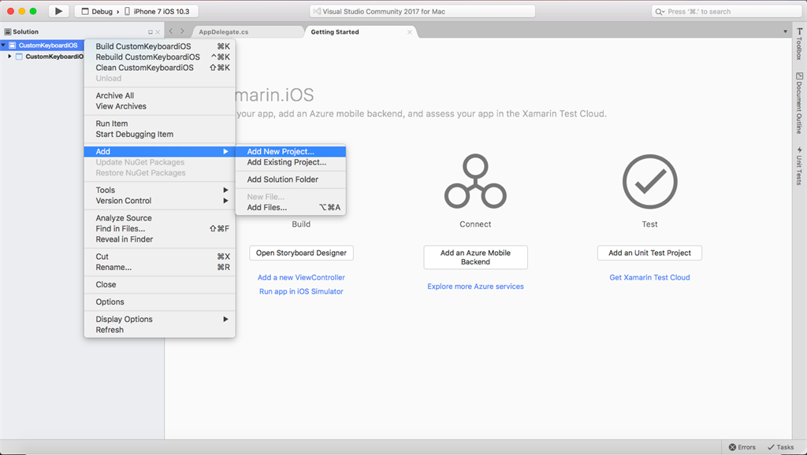The width and height of the screenshot is (807, 455).
Task: Open the Toolbox side panel
Action: (799, 44)
